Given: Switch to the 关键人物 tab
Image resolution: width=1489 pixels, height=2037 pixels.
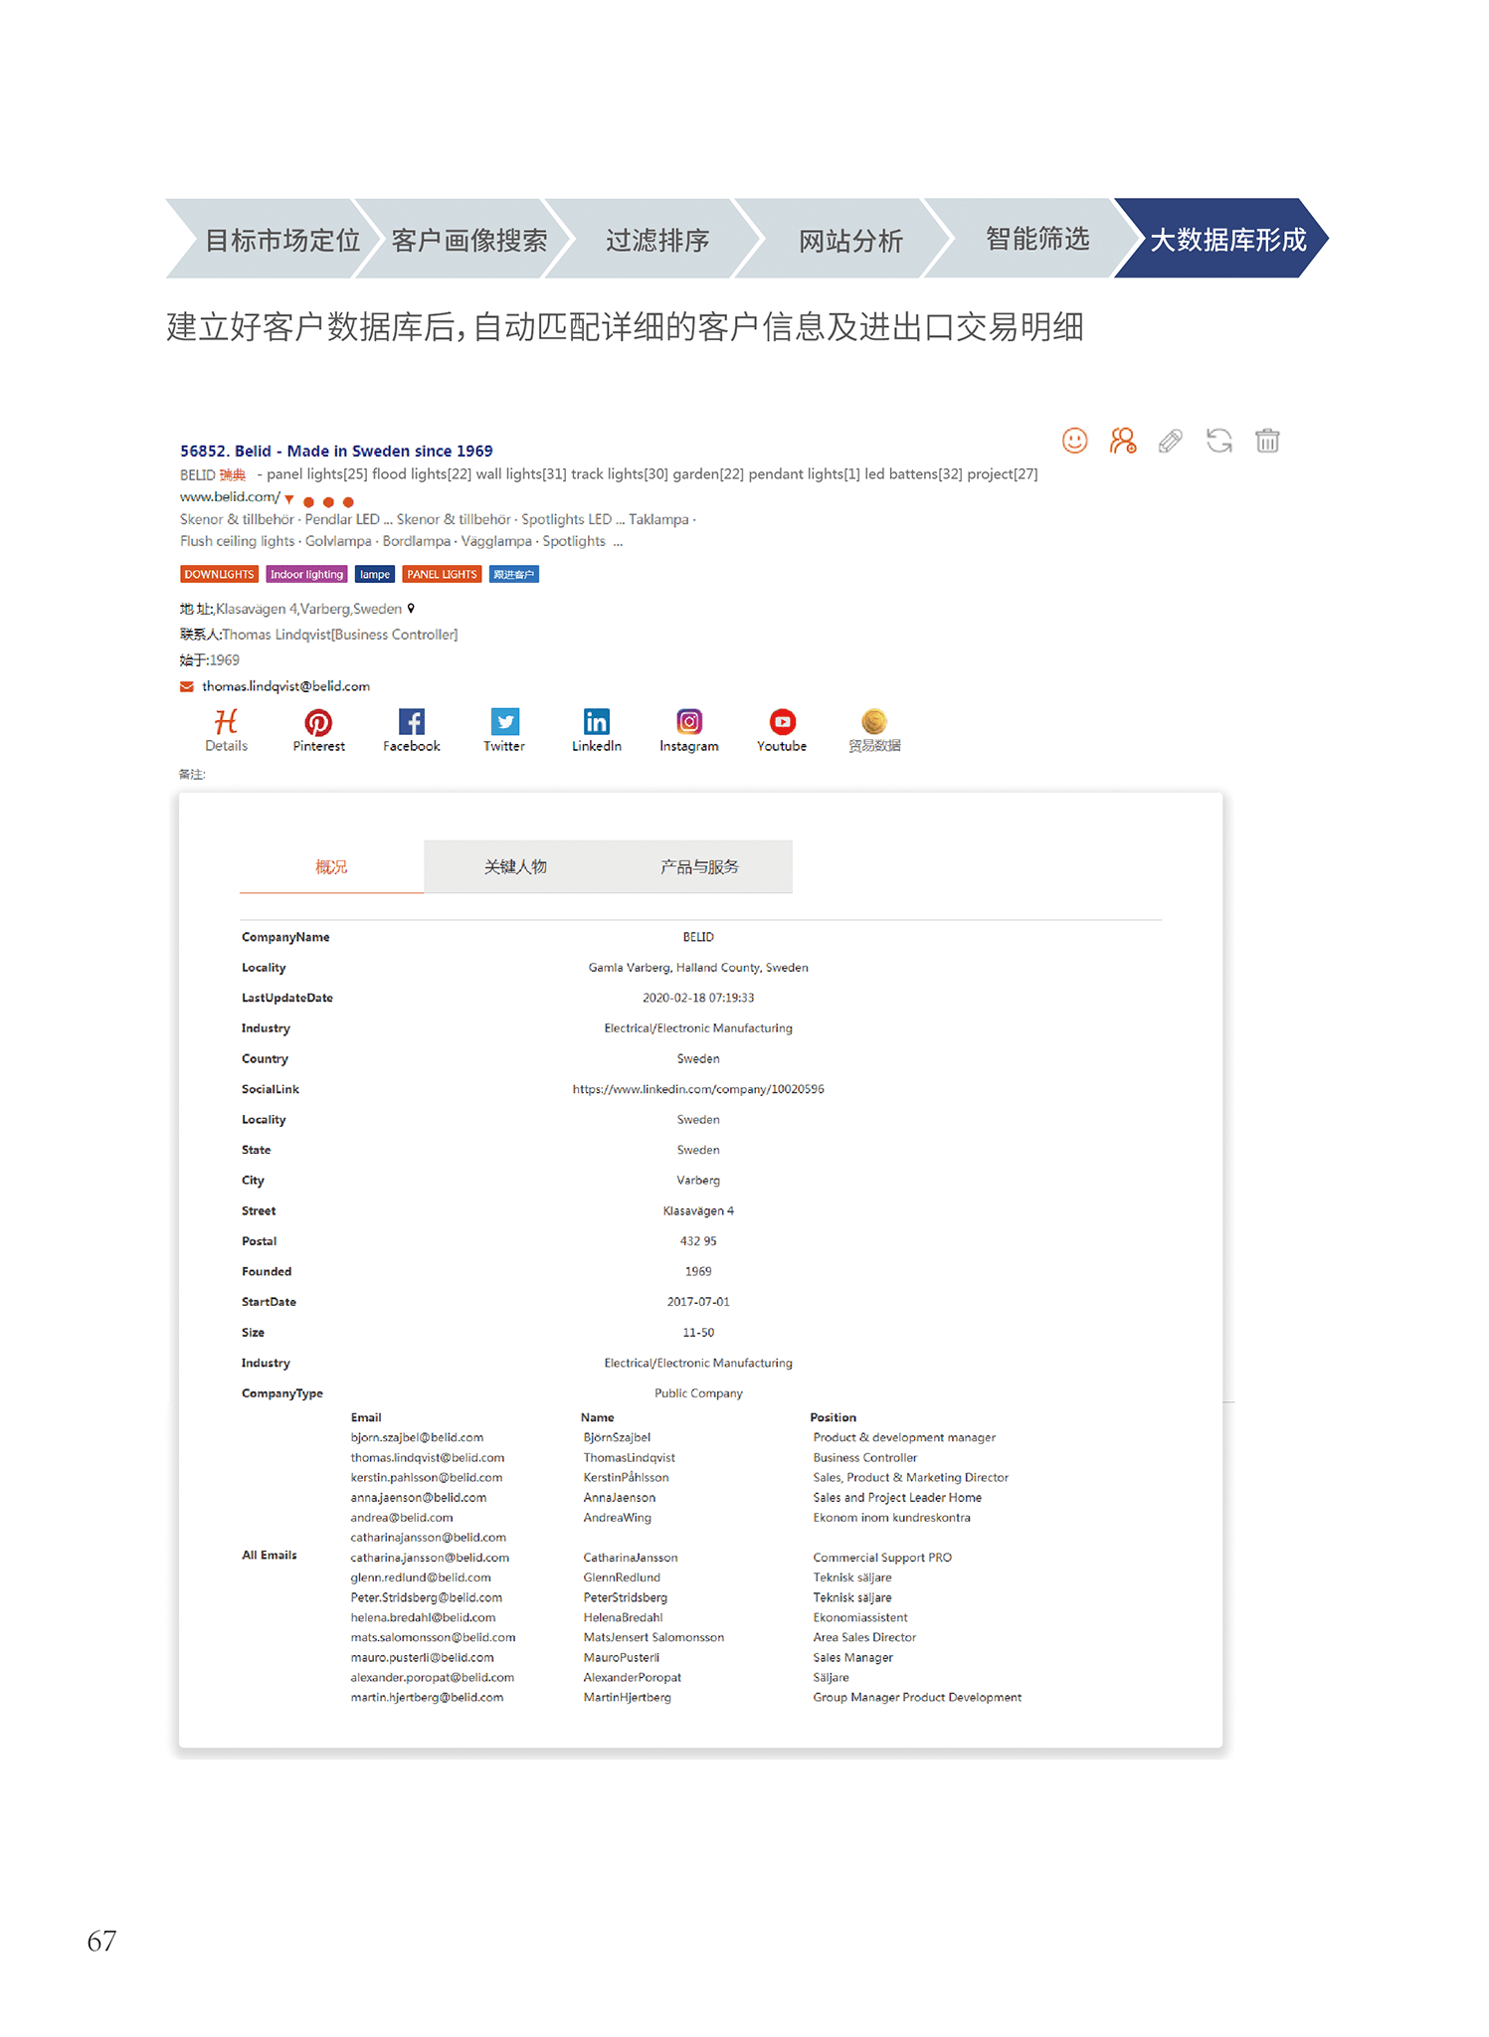Looking at the screenshot, I should tap(515, 867).
